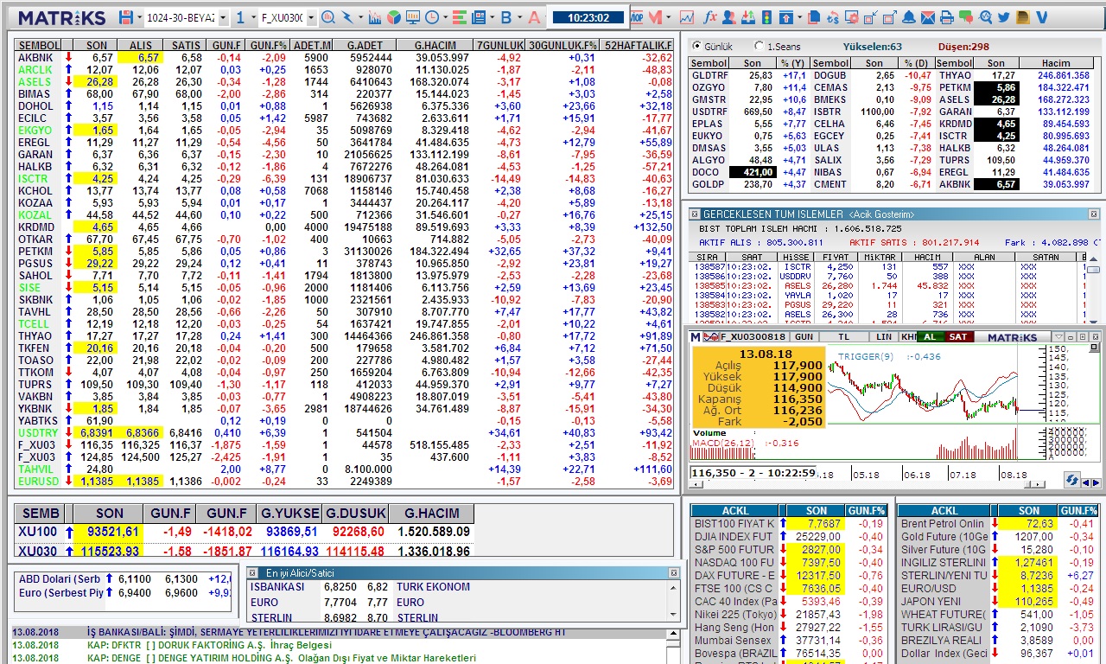Click the currency exchange t/$ icon
1106x664 pixels.
(833, 17)
